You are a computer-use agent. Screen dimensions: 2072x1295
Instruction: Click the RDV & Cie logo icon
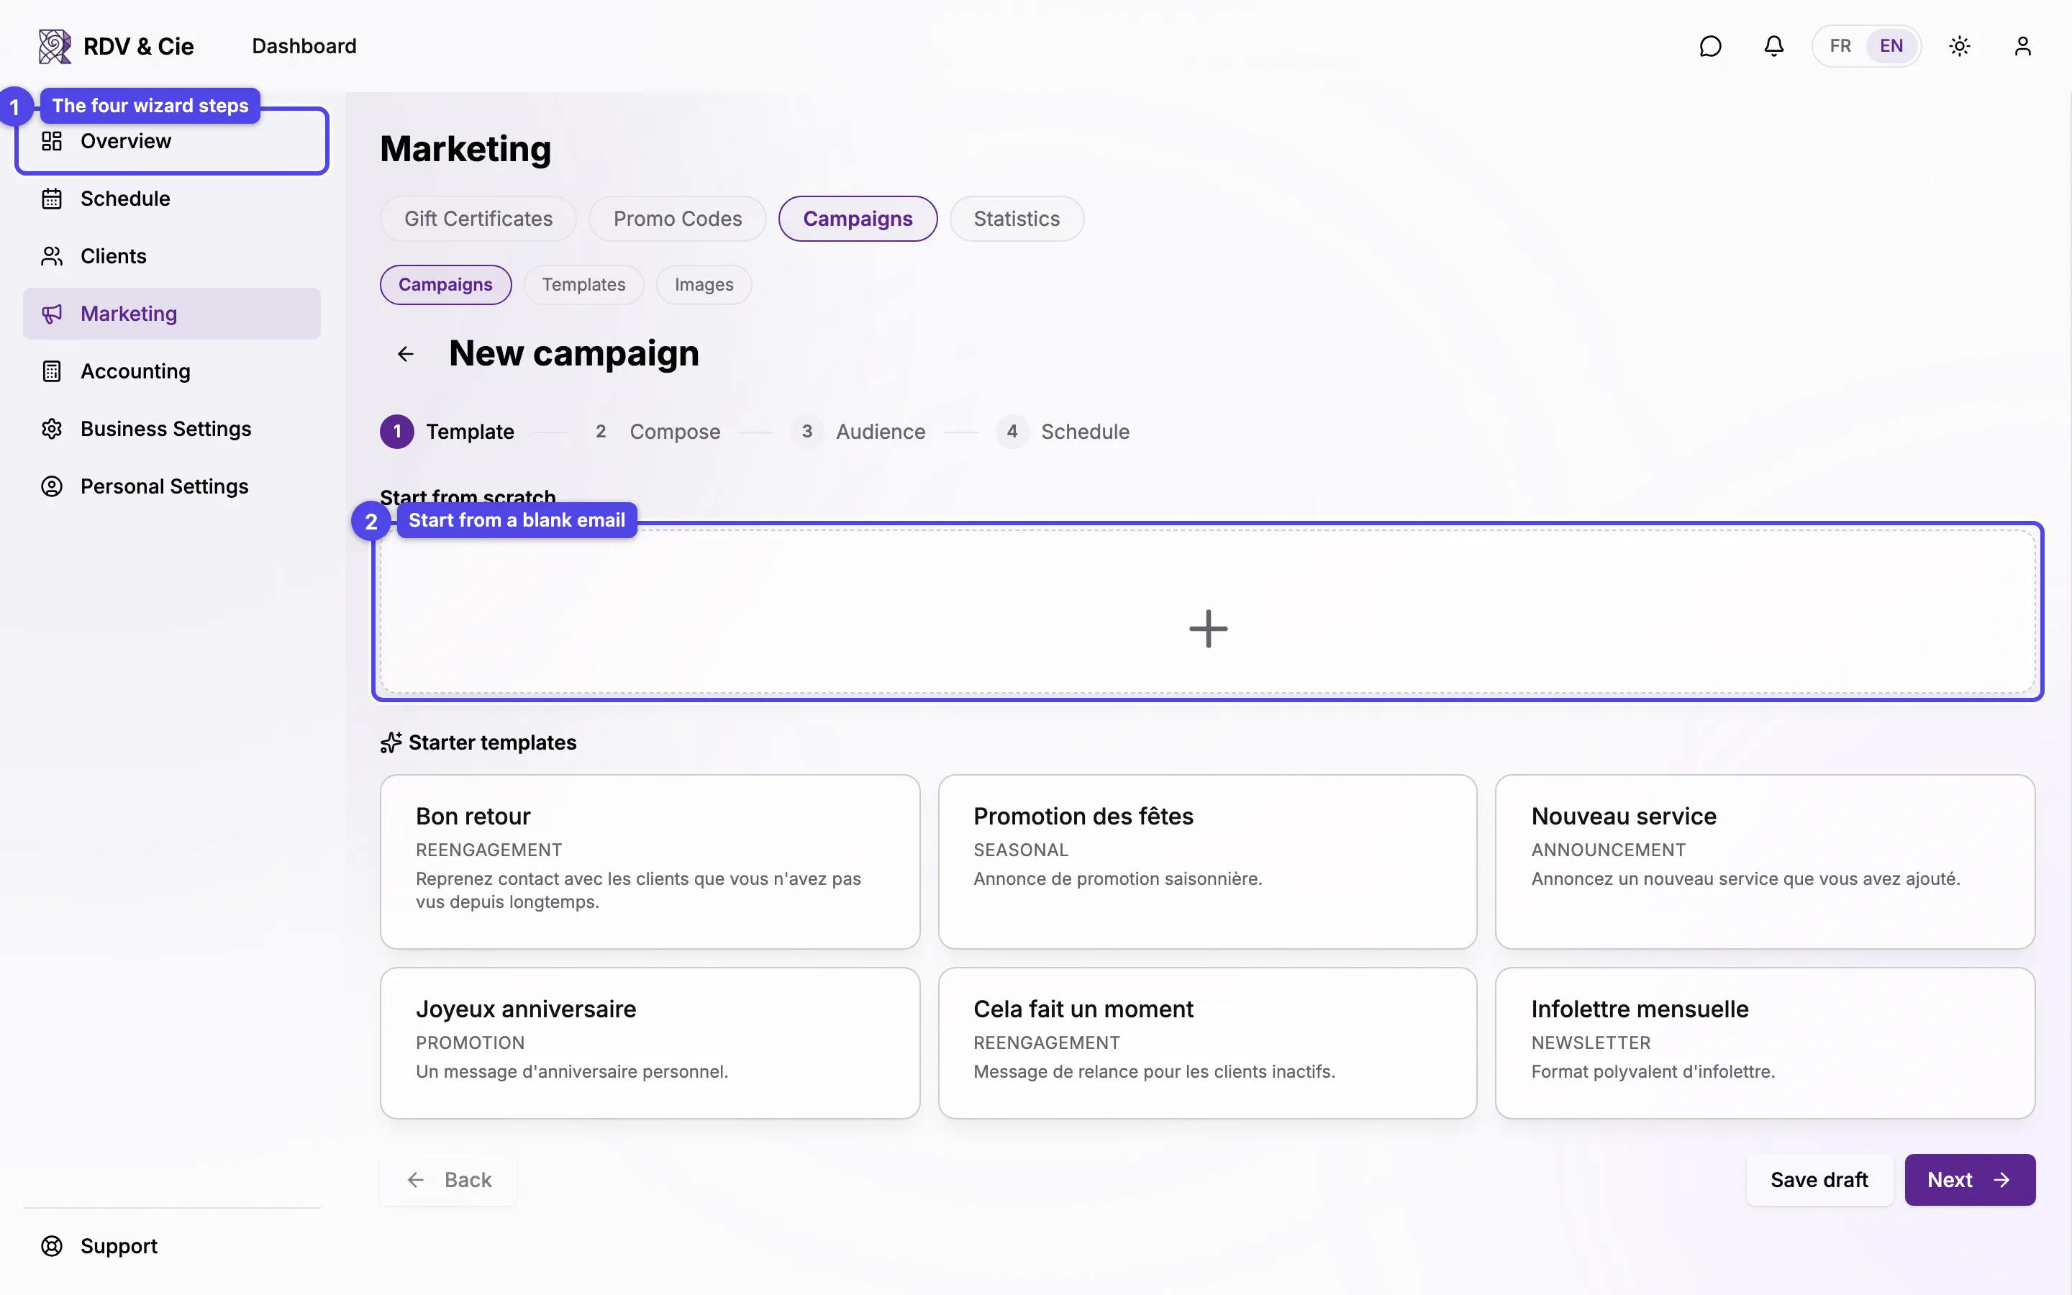(x=55, y=46)
